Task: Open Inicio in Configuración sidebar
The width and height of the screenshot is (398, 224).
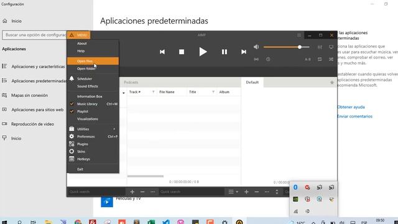Action: coord(12,21)
